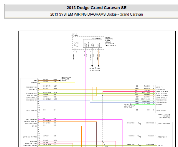Click the "C1" connector label
This screenshot has height=147, width=178.
pos(39,112)
